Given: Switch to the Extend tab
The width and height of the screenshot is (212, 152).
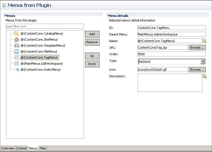Looking at the screenshot, I should tap(21, 148).
